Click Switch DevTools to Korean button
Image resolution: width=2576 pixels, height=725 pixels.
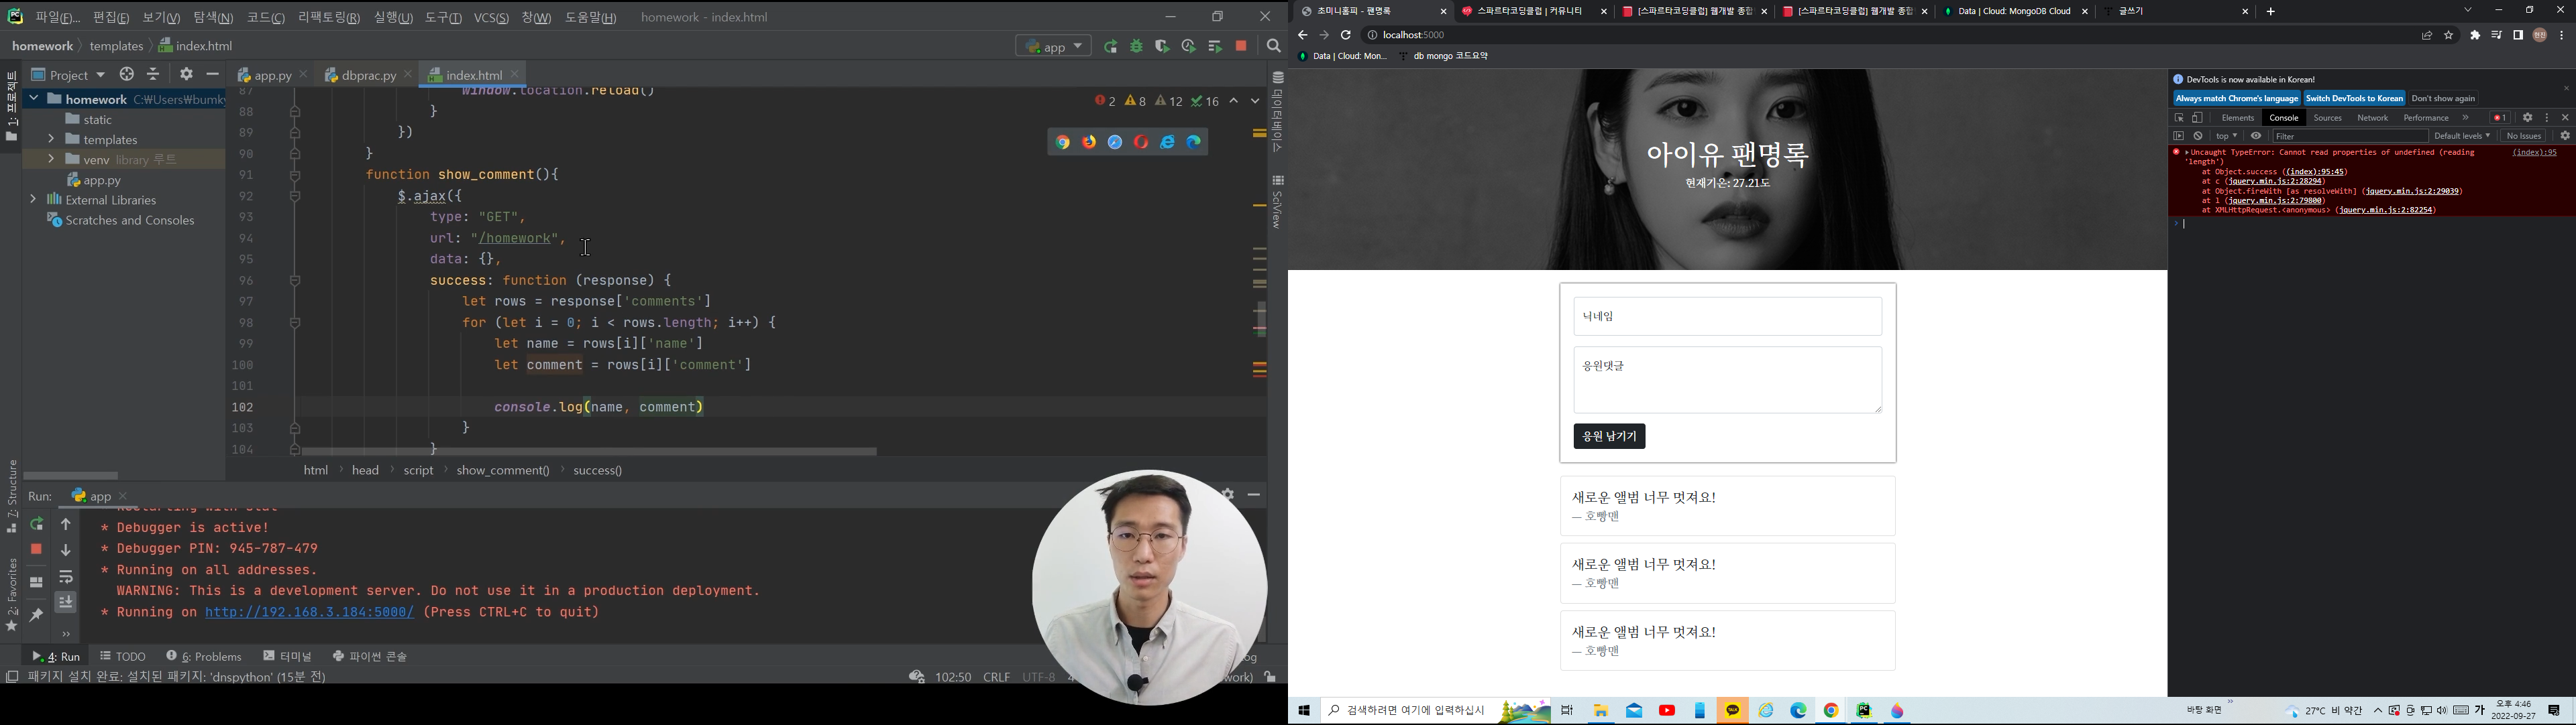click(2354, 99)
